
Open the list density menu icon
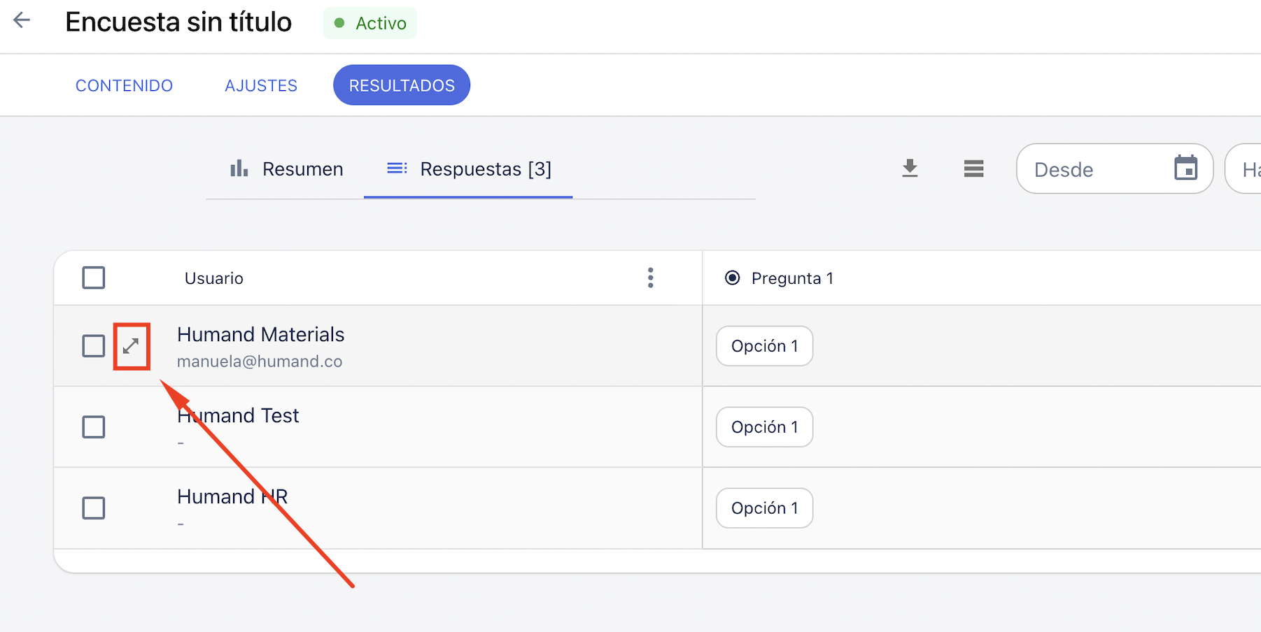(x=973, y=168)
